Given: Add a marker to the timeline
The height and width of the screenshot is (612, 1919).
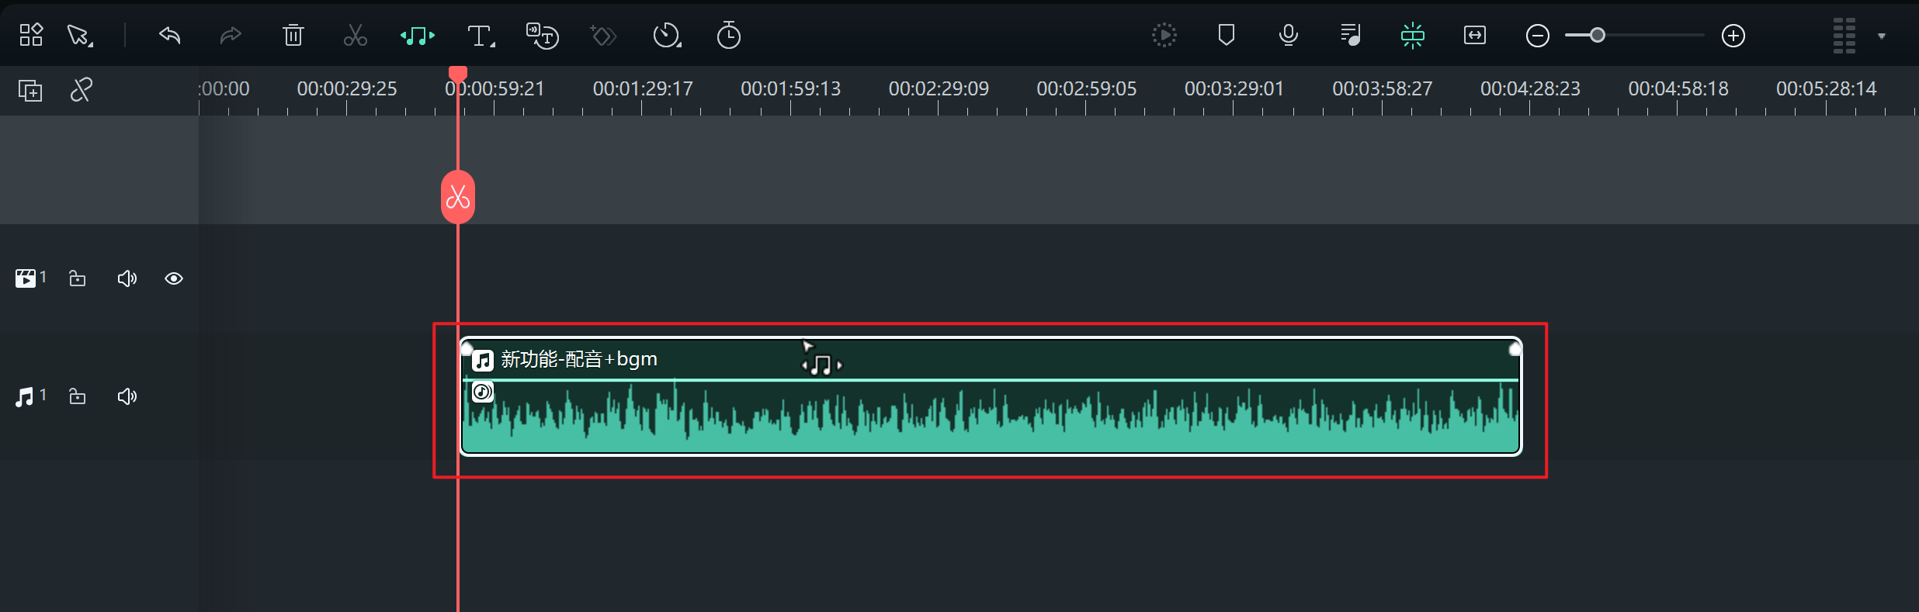Looking at the screenshot, I should coord(1227,35).
